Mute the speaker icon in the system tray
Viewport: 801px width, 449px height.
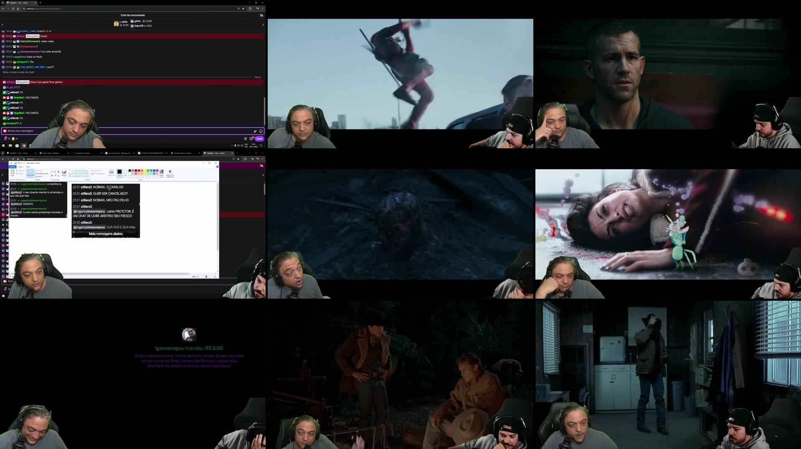241,146
